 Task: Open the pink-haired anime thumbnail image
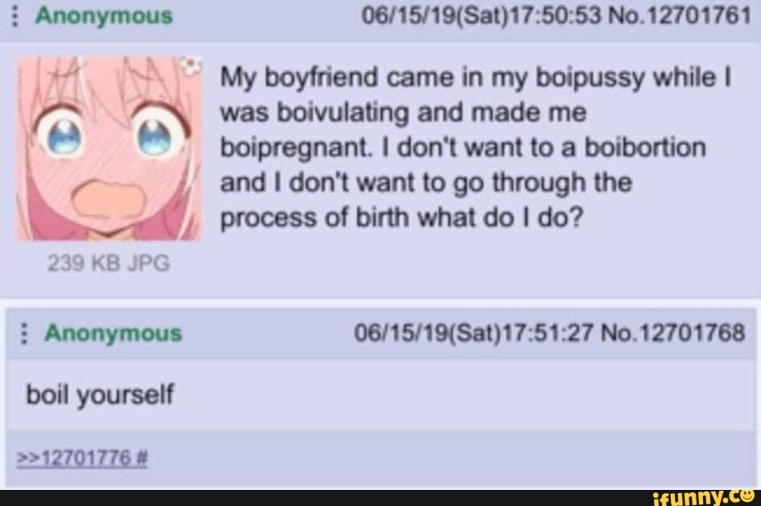(110, 148)
